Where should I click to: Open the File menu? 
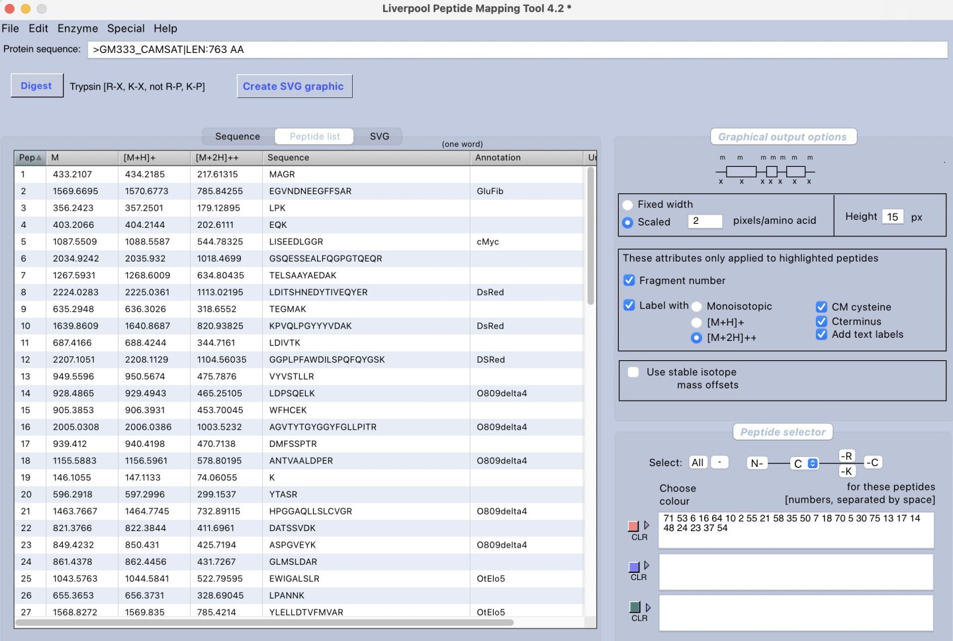(10, 28)
